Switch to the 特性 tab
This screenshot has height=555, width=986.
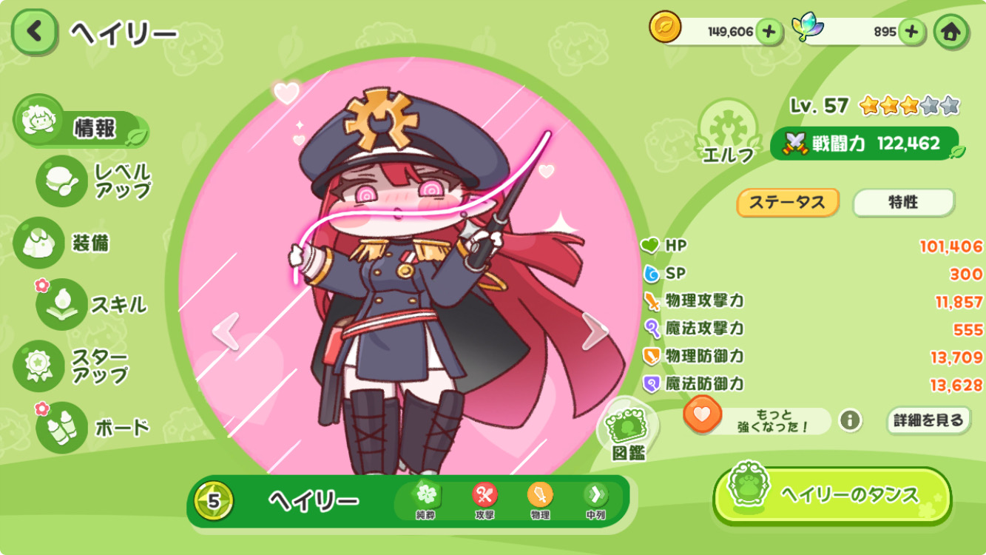pos(903,203)
